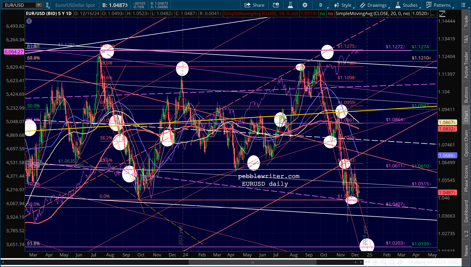Open chart settings gear icon

point(305,5)
